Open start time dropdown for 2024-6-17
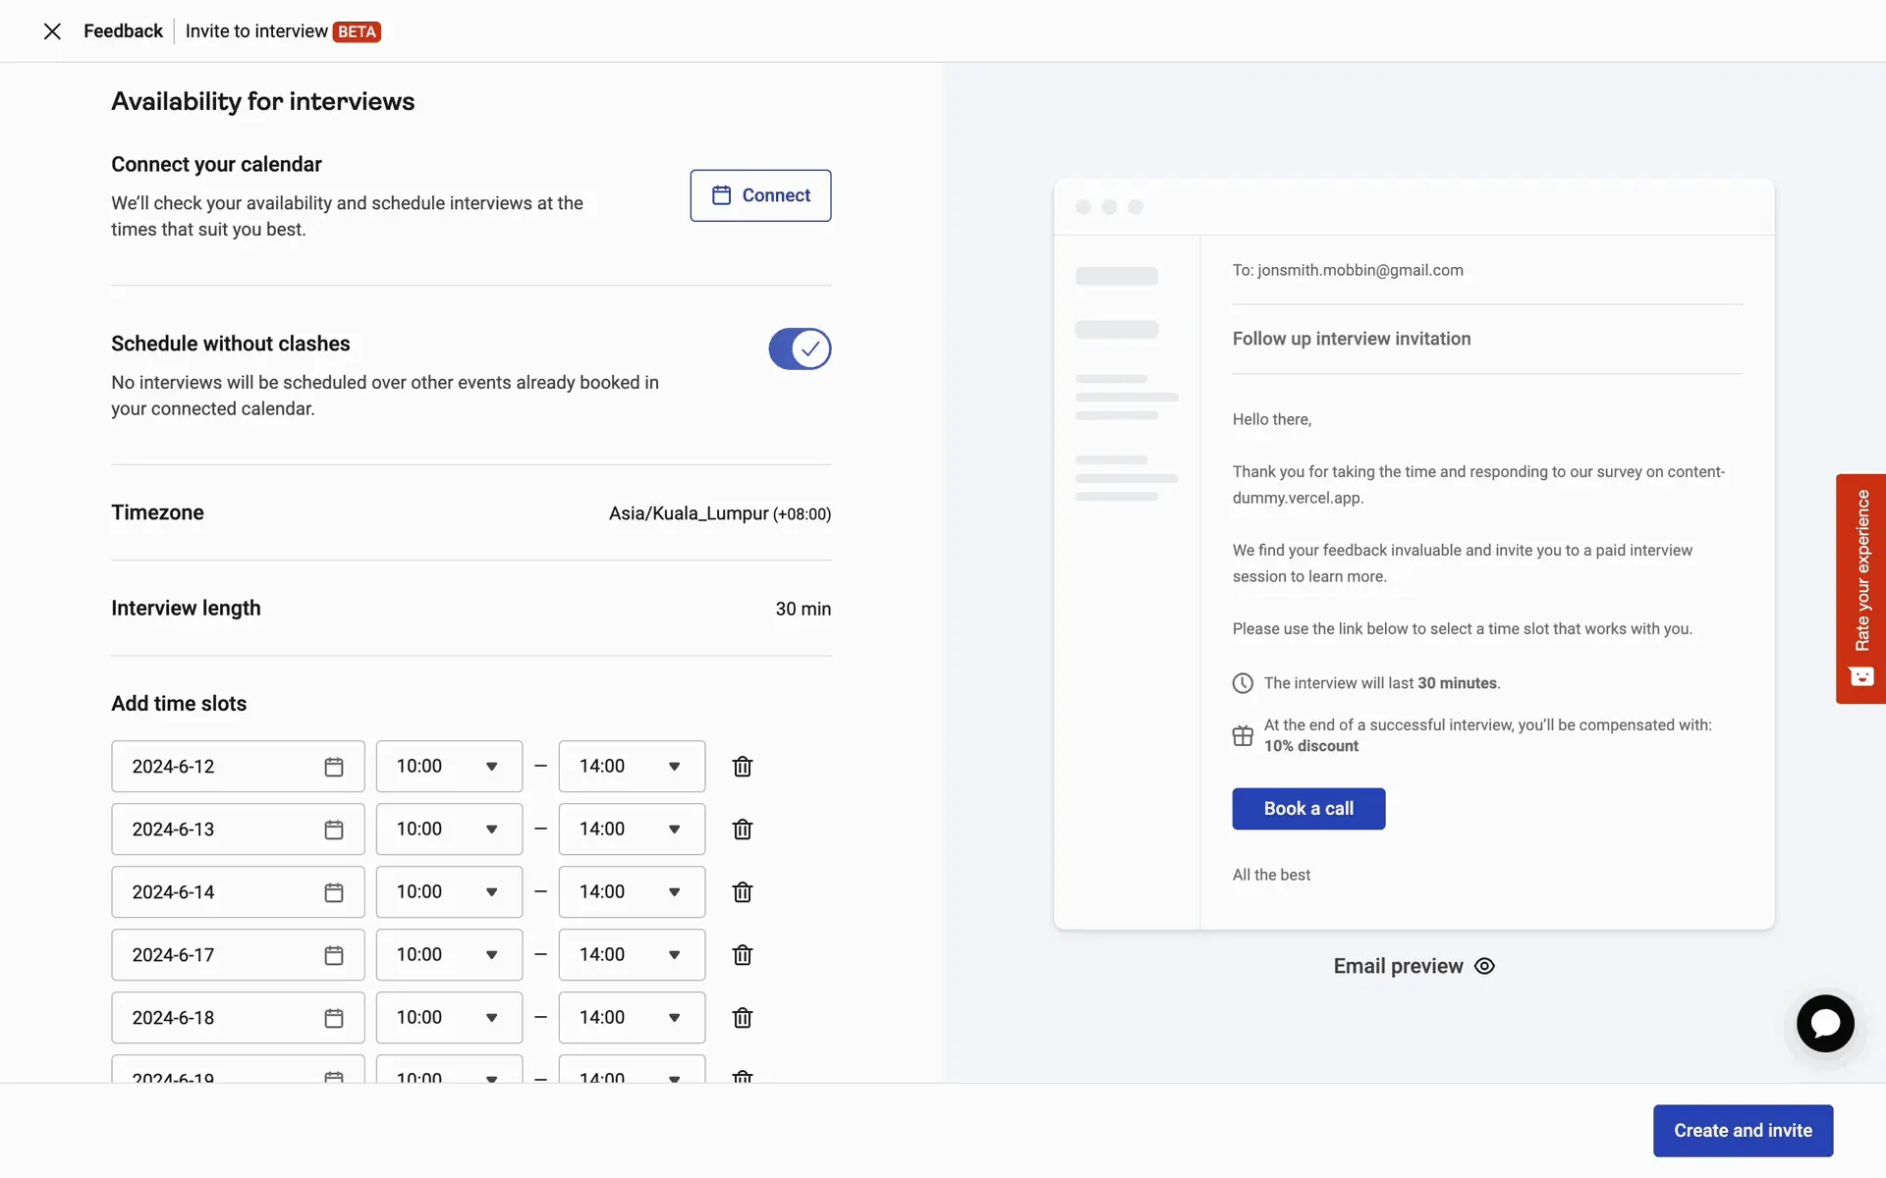The width and height of the screenshot is (1886, 1178). point(449,955)
